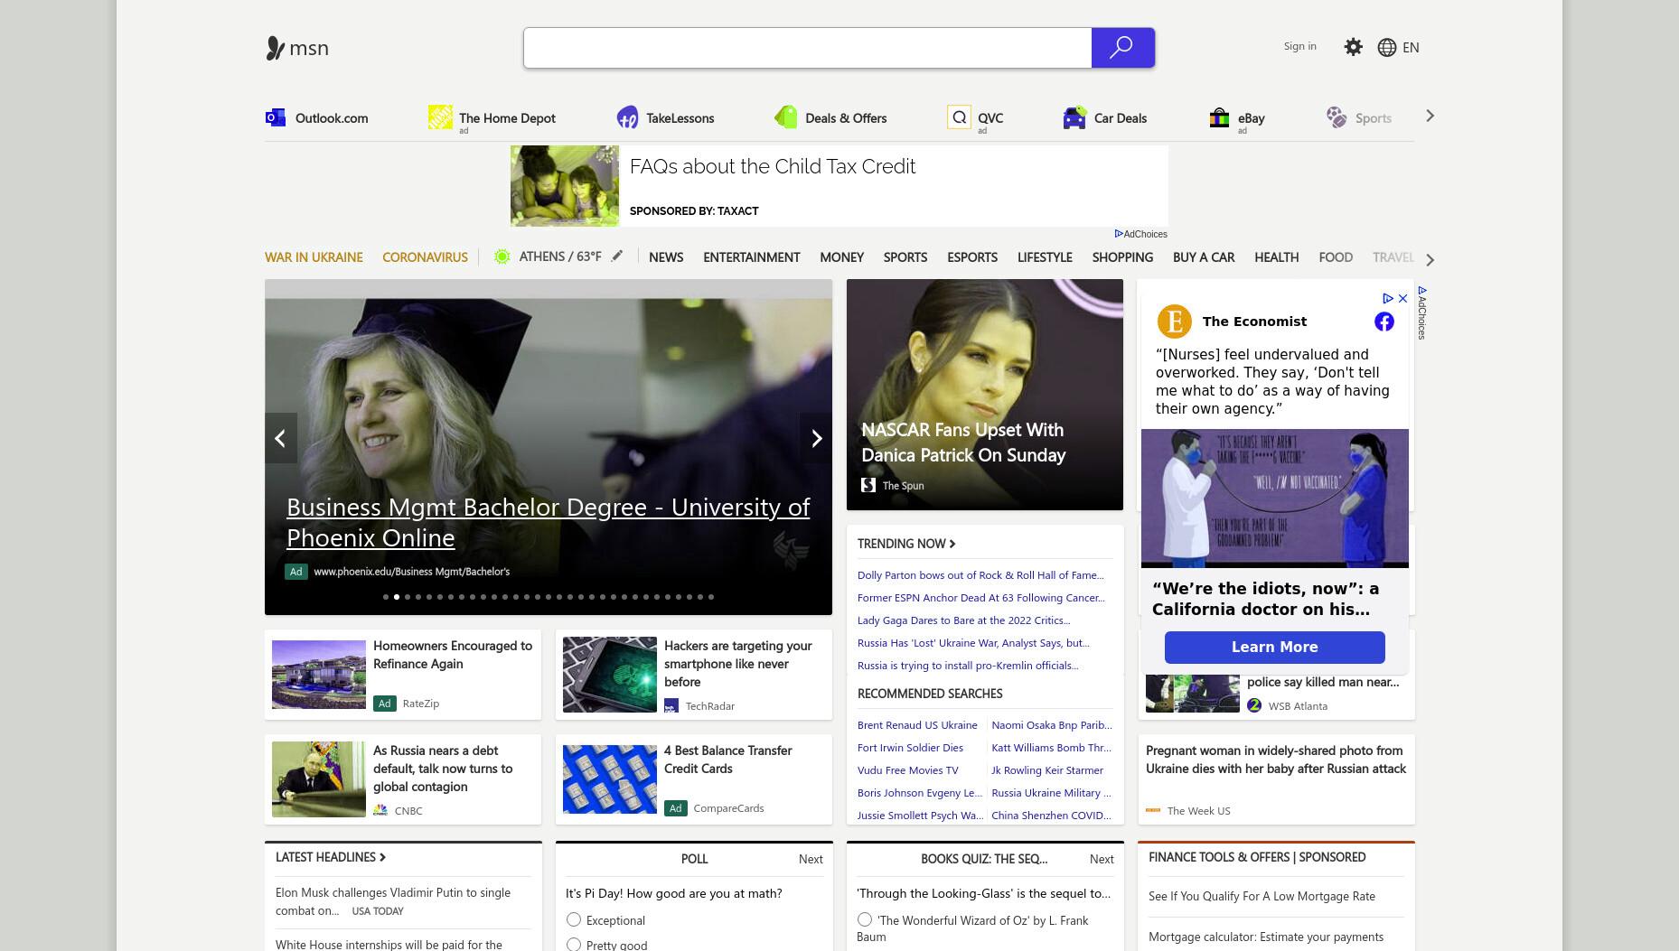The height and width of the screenshot is (951, 1679).
Task: Switch to the News category
Action: coord(666,257)
